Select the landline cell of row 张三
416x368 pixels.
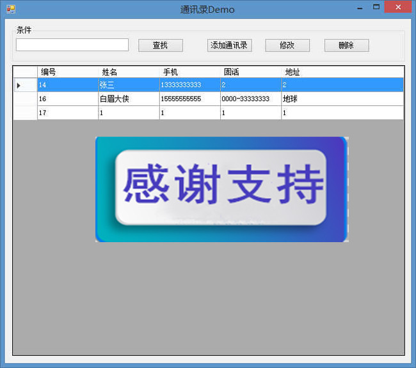[251, 85]
